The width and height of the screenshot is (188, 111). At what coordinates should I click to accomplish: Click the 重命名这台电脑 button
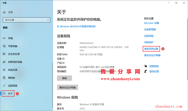click(x=67, y=87)
